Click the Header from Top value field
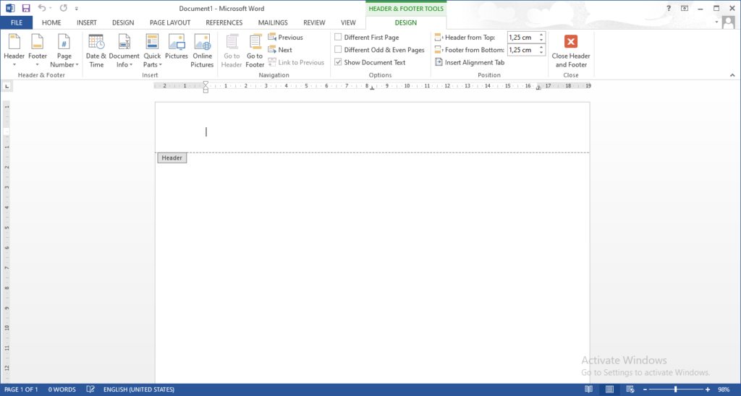This screenshot has width=741, height=396. [521, 38]
